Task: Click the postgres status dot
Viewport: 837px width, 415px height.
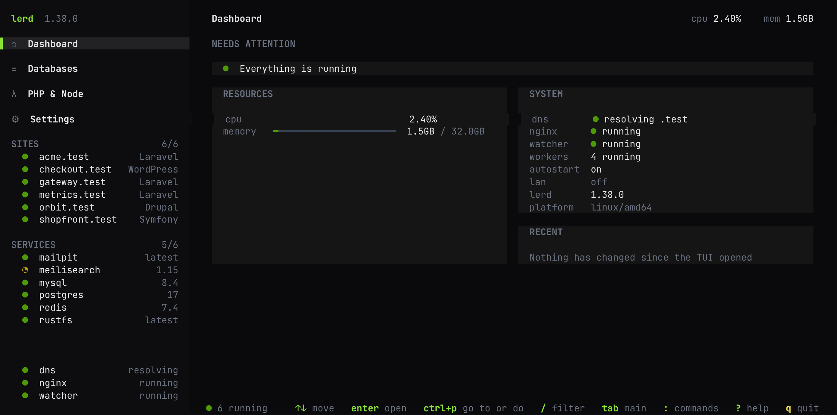Action: (25, 295)
